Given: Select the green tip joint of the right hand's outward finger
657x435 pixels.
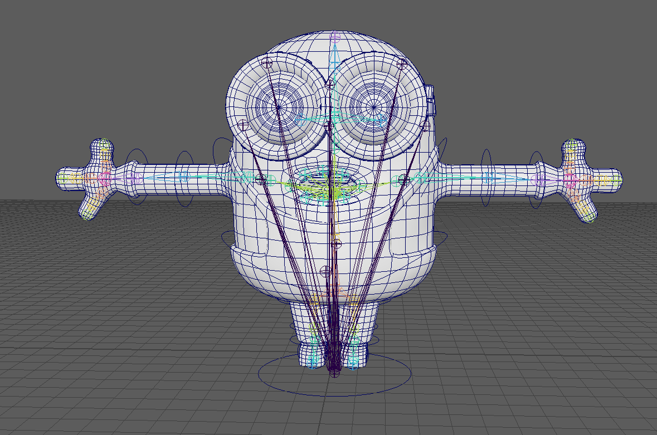Looking at the screenshot, I should tap(616, 180).
